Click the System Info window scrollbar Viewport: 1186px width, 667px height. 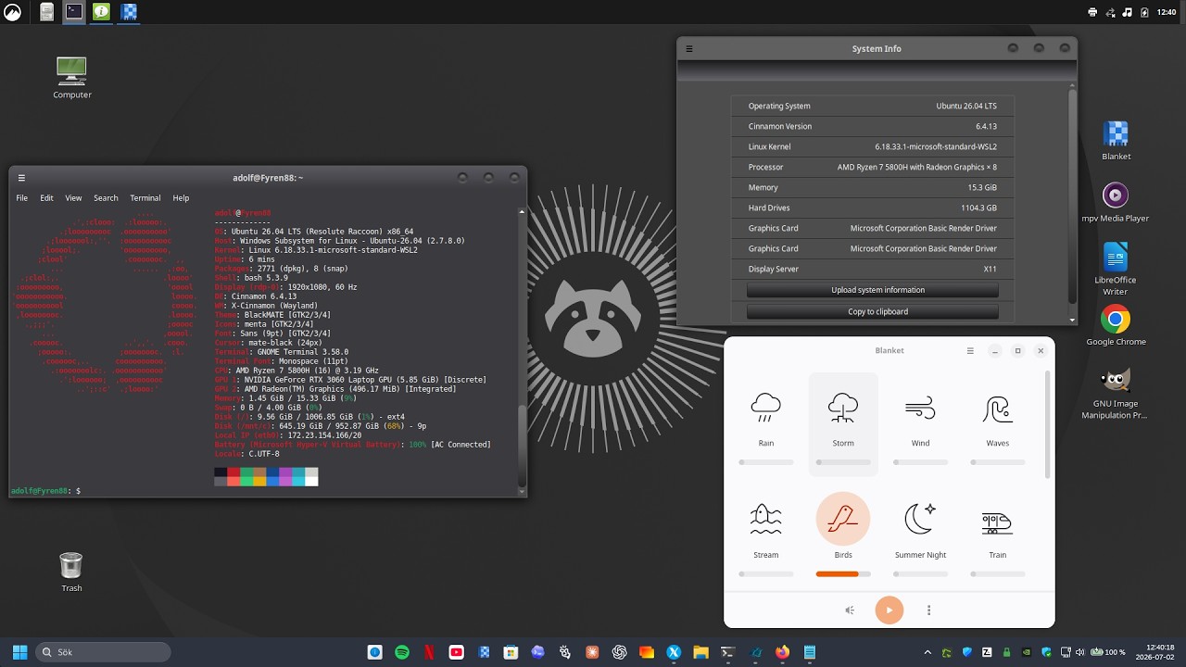1073,195
